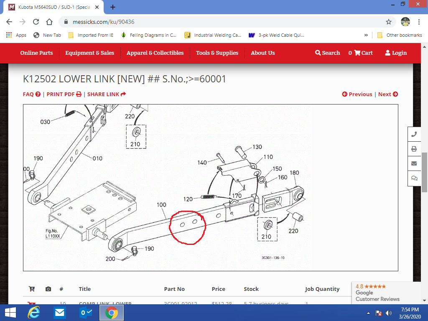
Task: Open the 3-pk Weld Cable Qui... bookmark
Action: [x=277, y=35]
